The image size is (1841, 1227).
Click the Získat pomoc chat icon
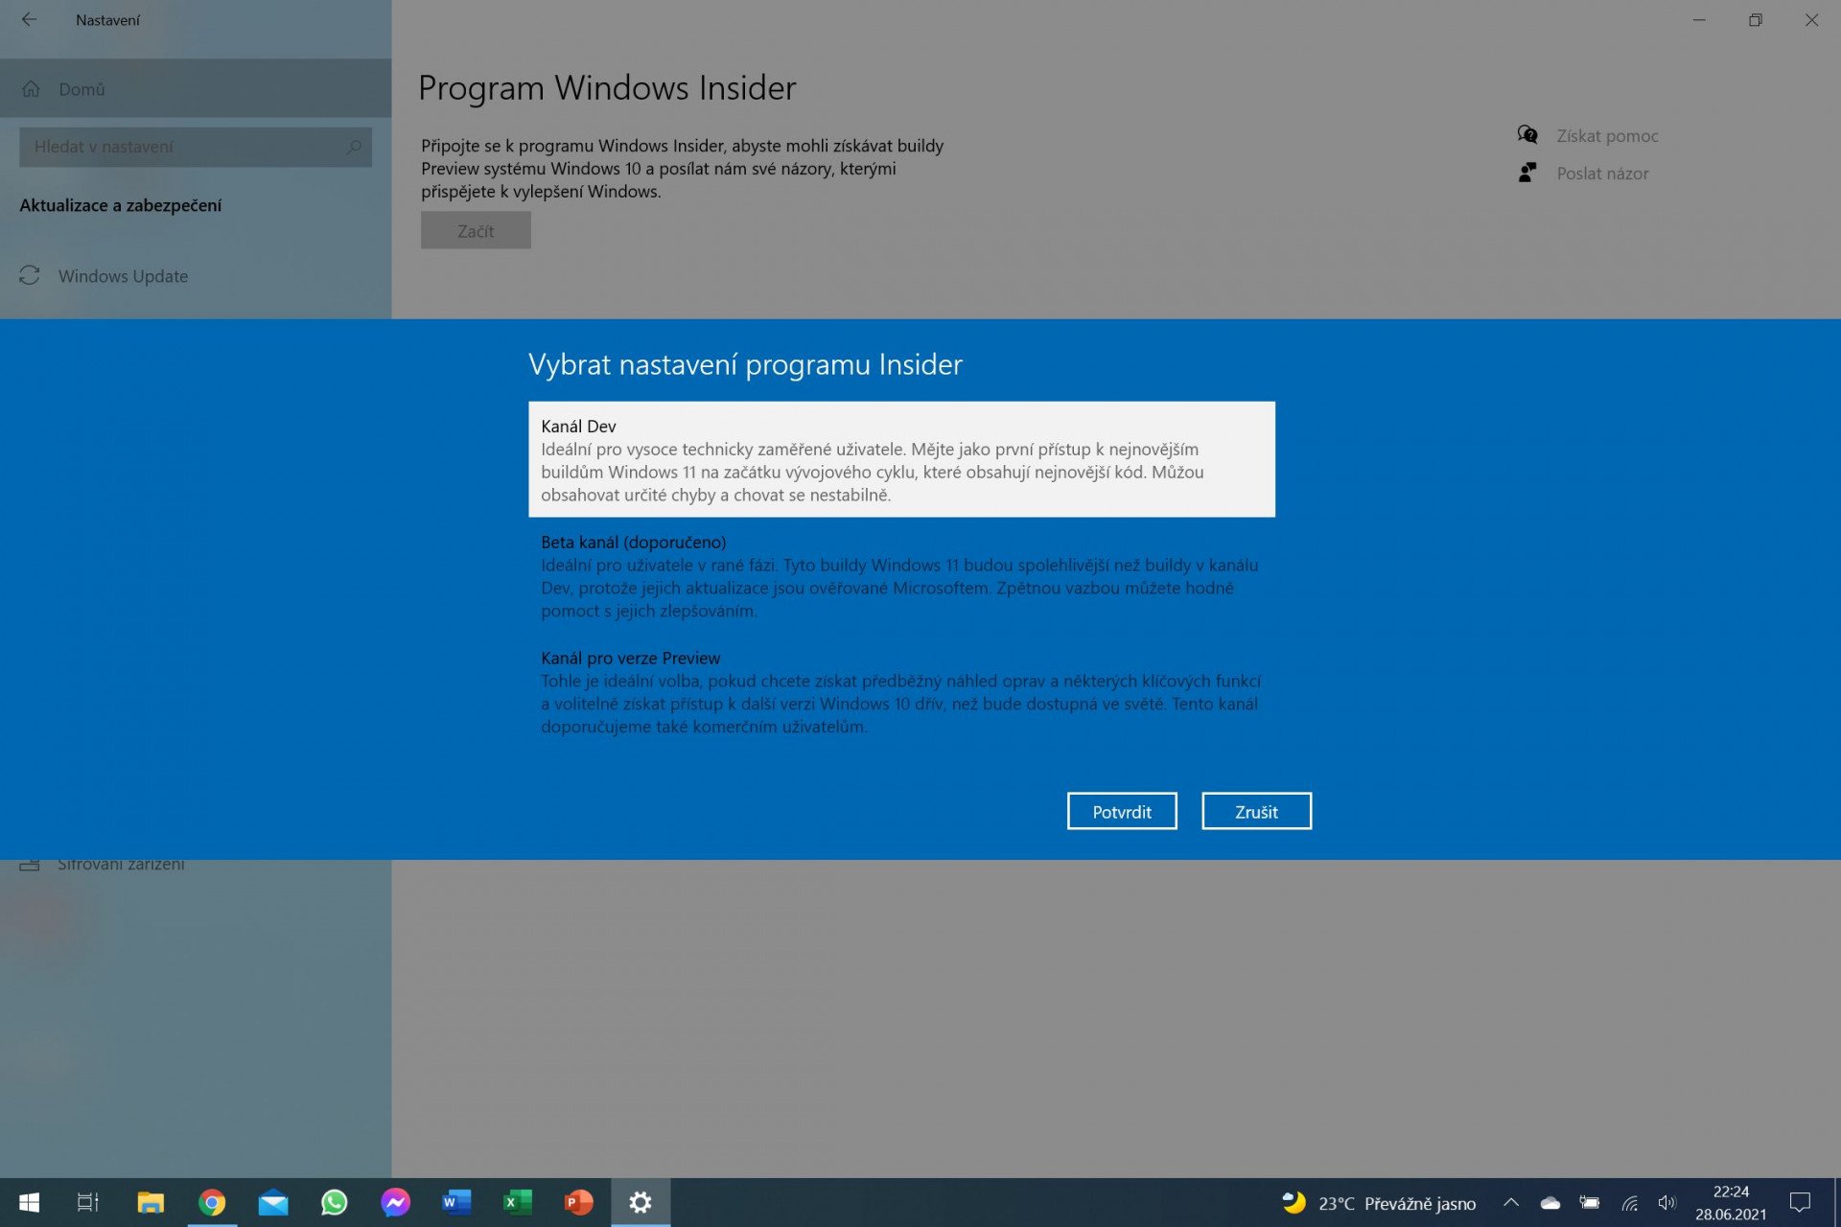click(x=1527, y=135)
